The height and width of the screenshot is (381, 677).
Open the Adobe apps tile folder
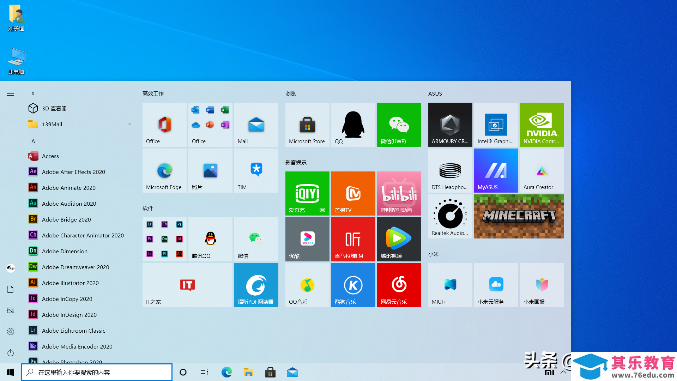click(164, 239)
